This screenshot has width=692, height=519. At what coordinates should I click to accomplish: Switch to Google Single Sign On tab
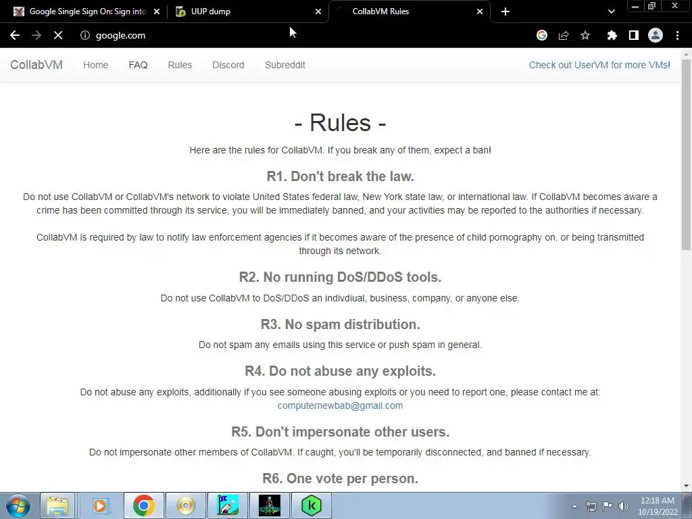coord(87,11)
